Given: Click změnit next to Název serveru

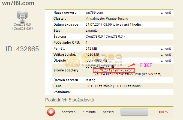Looking at the screenshot, I should click(166, 13).
